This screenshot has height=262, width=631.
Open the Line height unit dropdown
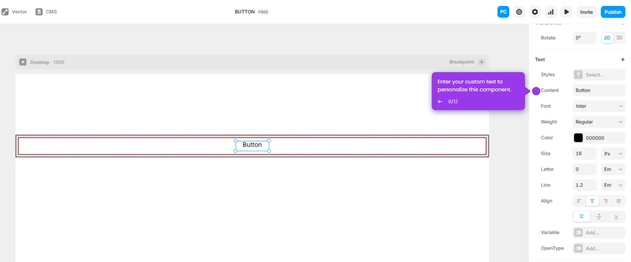[x=613, y=185]
